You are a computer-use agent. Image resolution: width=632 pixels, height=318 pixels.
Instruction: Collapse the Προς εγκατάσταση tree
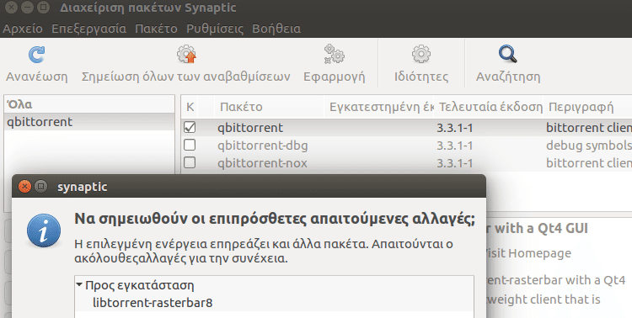79,285
